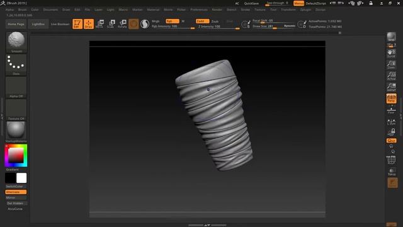The width and height of the screenshot is (403, 227).
Task: Toggle the Transp transparency icon
Action: (x=392, y=172)
